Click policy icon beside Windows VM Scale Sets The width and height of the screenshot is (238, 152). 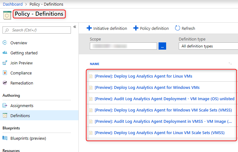click(91, 110)
